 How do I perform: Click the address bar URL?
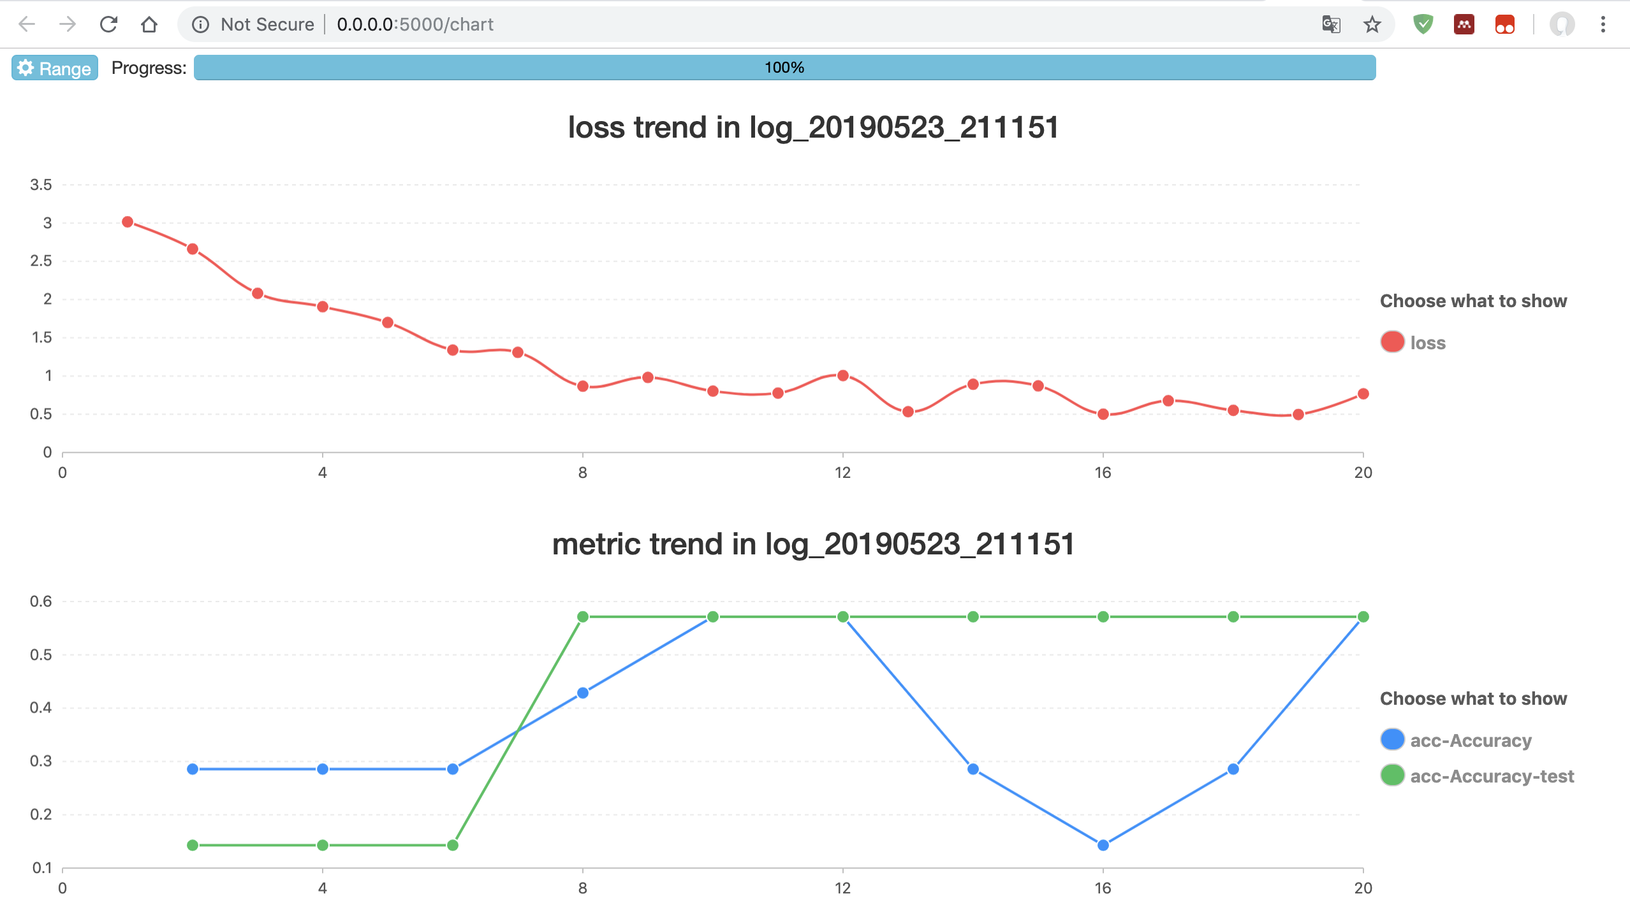415,24
